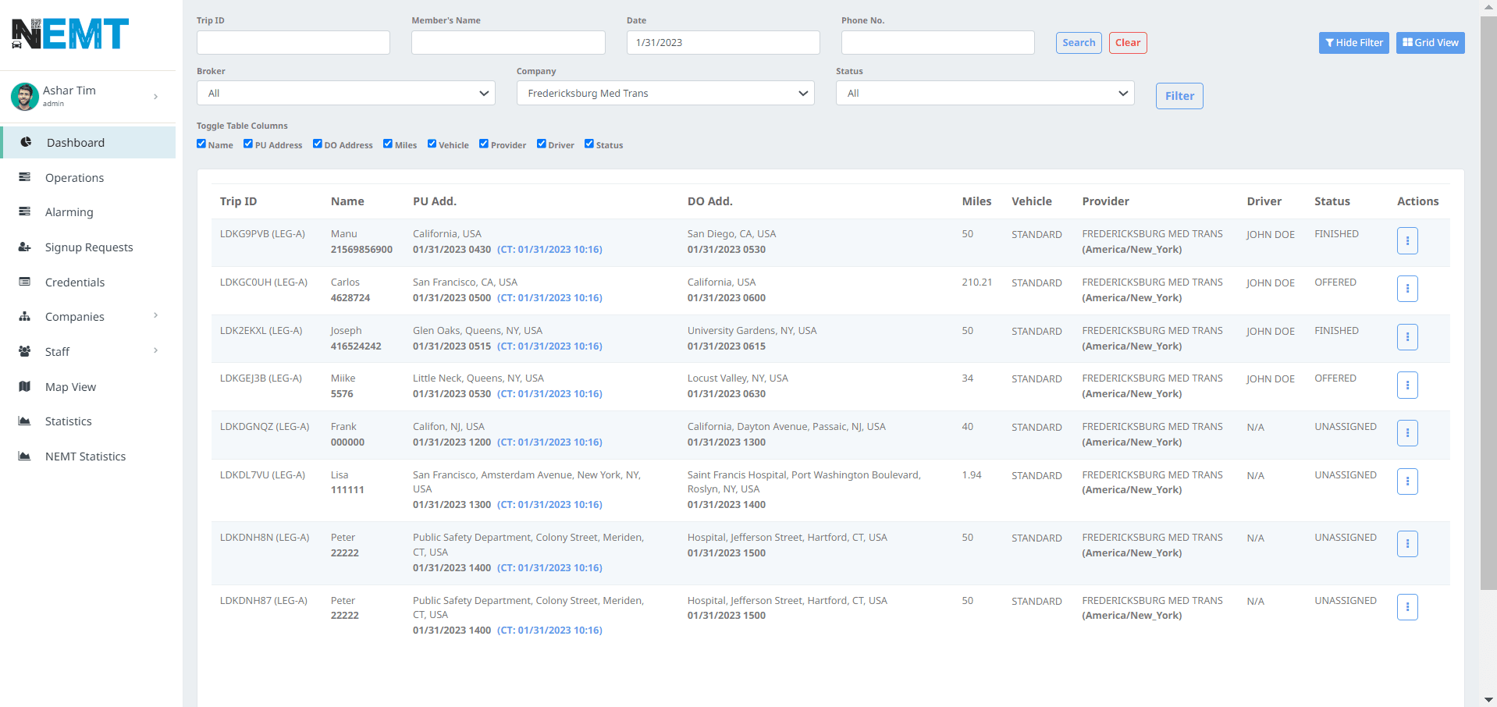This screenshot has width=1497, height=707.
Task: Uncheck the Miles column toggle
Action: (388, 144)
